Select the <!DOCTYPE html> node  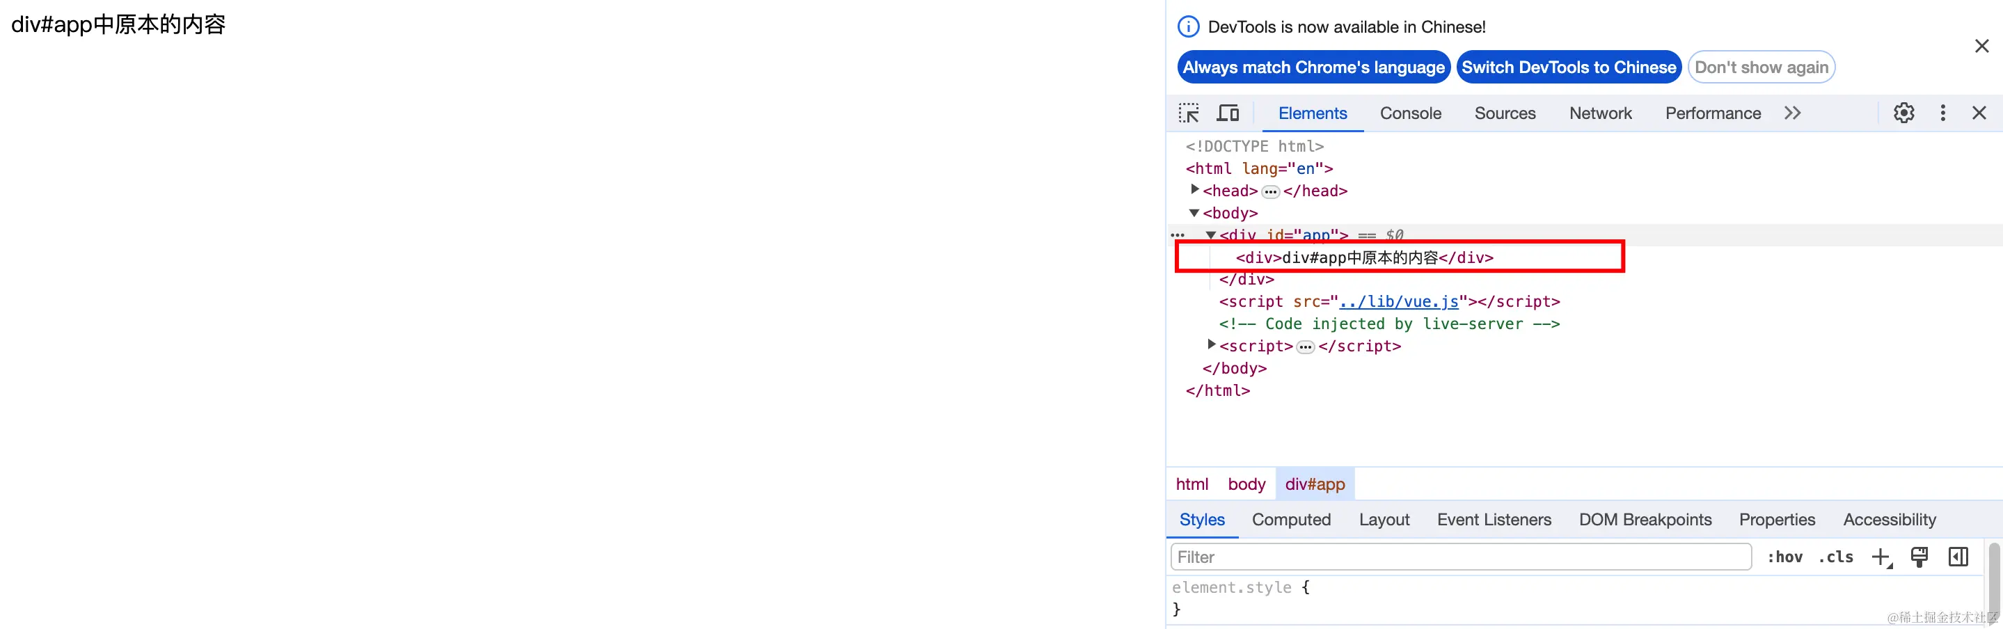point(1254,146)
